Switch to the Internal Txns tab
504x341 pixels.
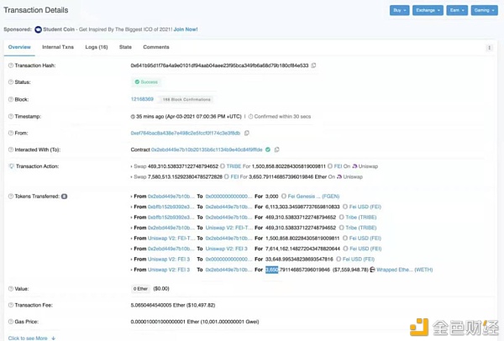pyautogui.click(x=58, y=47)
